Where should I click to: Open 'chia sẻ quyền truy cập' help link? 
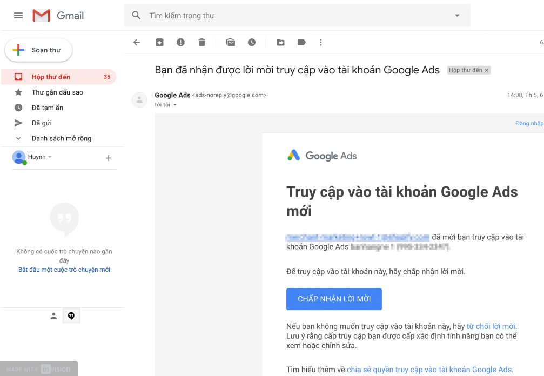pyautogui.click(x=429, y=370)
